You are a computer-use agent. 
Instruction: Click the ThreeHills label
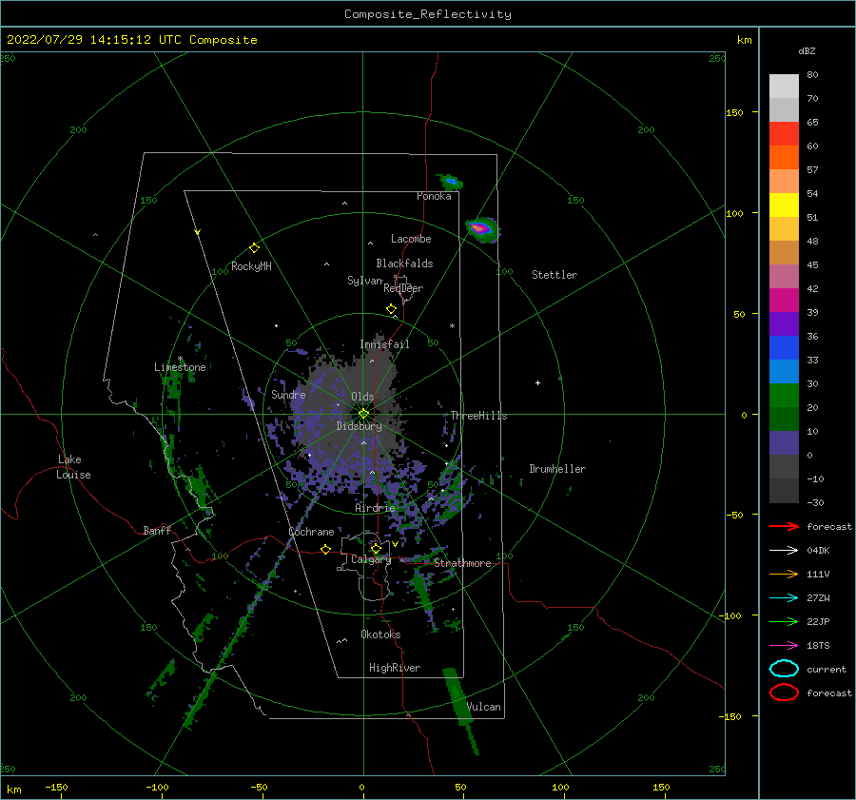478,416
